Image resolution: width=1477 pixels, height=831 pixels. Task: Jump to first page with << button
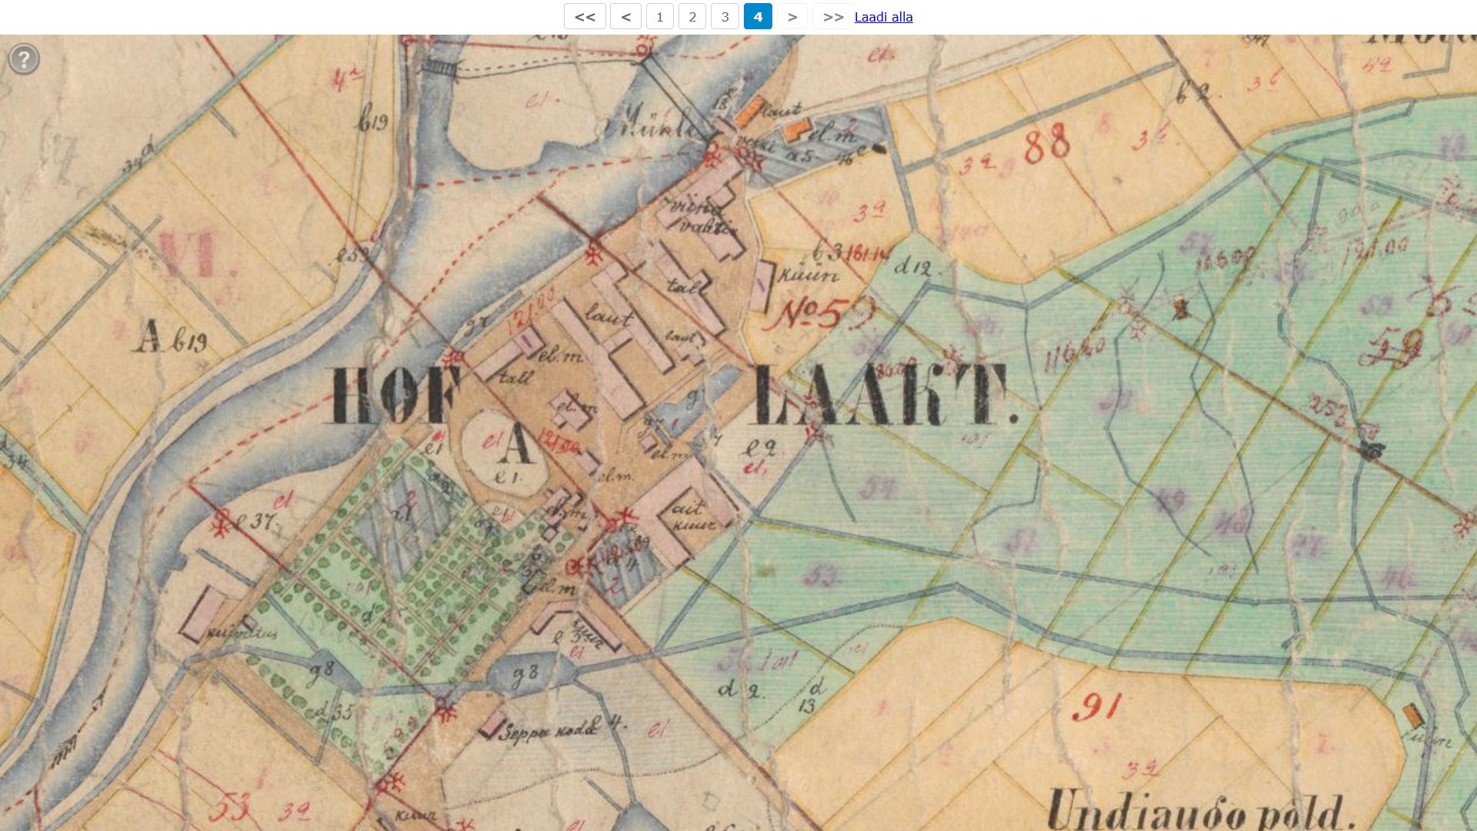click(x=585, y=17)
